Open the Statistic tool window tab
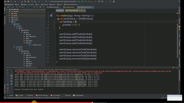Viewport: 184px width, 103px height. pos(29,95)
